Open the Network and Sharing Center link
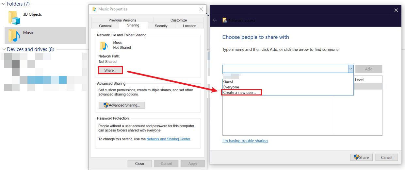Screen dimensions: 405x170 tap(169, 139)
